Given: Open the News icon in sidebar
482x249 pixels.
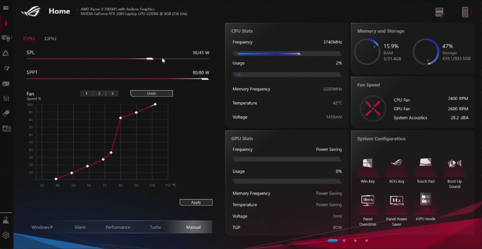Looking at the screenshot, I should tap(6, 129).
